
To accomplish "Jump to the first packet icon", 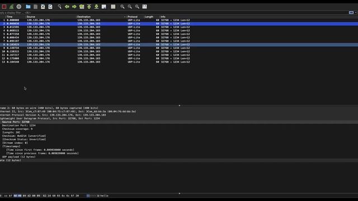I will point(89,7).
